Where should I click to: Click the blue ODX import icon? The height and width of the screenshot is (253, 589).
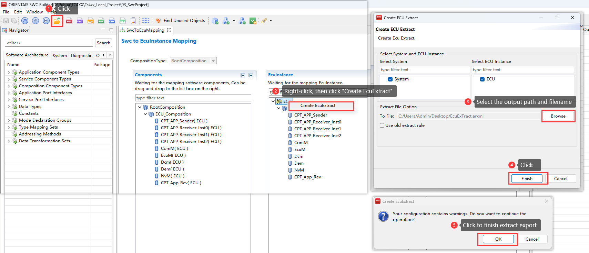tap(112, 21)
